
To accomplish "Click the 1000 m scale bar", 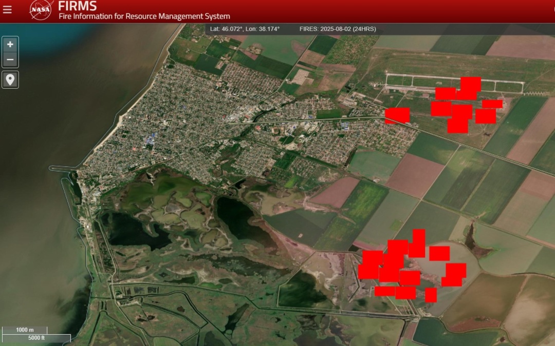I will pyautogui.click(x=25, y=330).
